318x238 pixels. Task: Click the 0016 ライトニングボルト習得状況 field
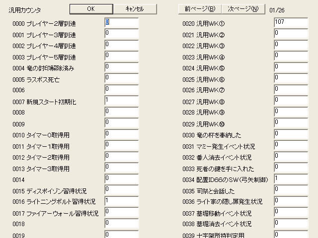[x=121, y=201]
